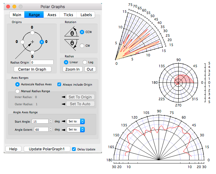The height and width of the screenshot is (174, 216).
Task: Open the Range tab
Action: 34,15
